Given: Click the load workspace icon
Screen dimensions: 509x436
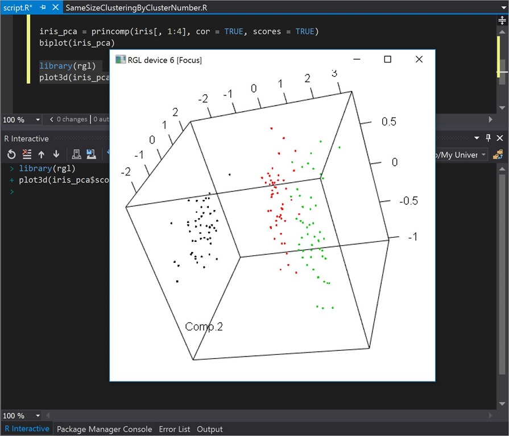Looking at the screenshot, I should point(76,154).
